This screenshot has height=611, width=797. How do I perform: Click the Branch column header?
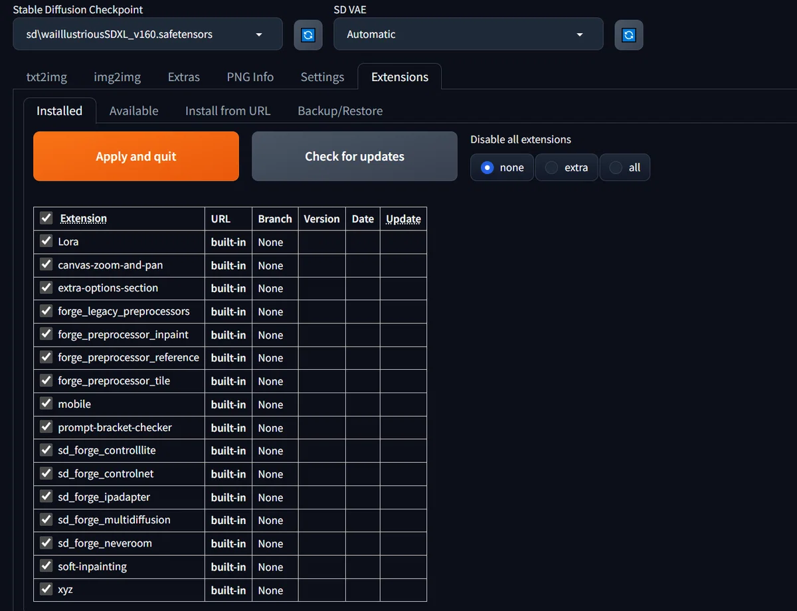click(275, 218)
